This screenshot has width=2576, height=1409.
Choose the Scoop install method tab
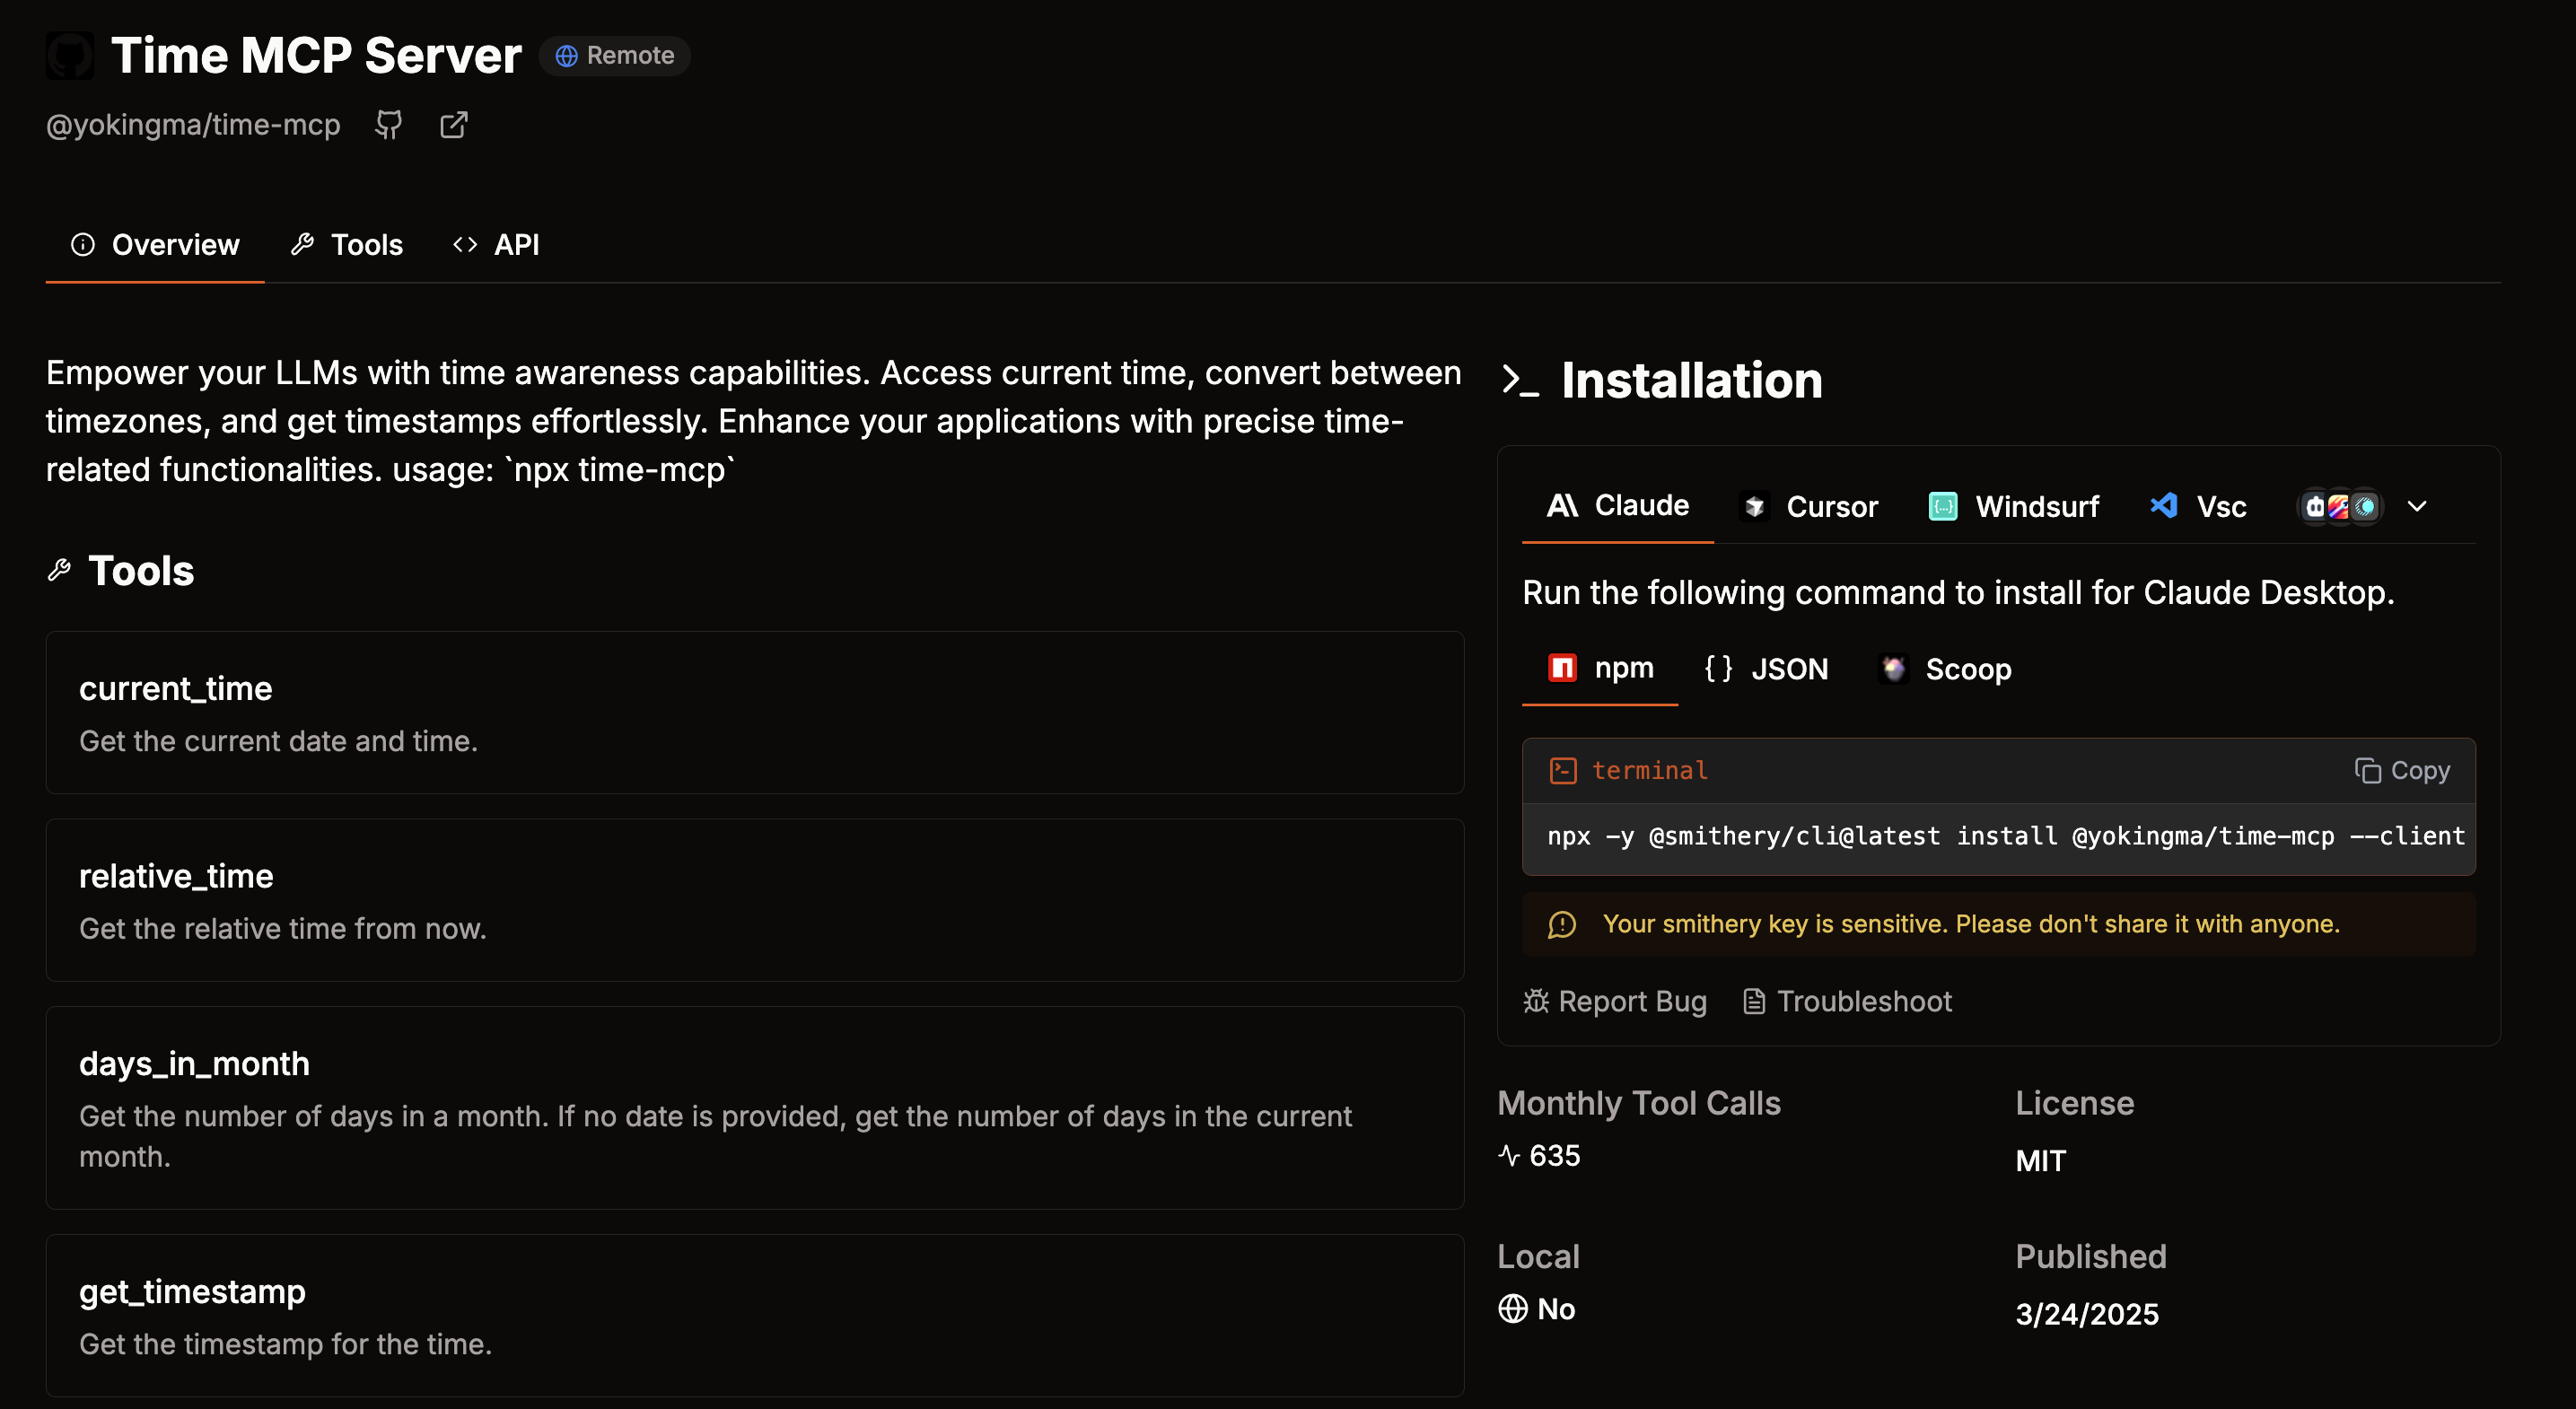(1945, 669)
